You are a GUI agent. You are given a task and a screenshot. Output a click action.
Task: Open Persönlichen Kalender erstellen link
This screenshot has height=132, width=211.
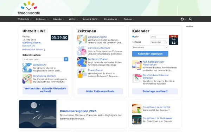click(156, 76)
